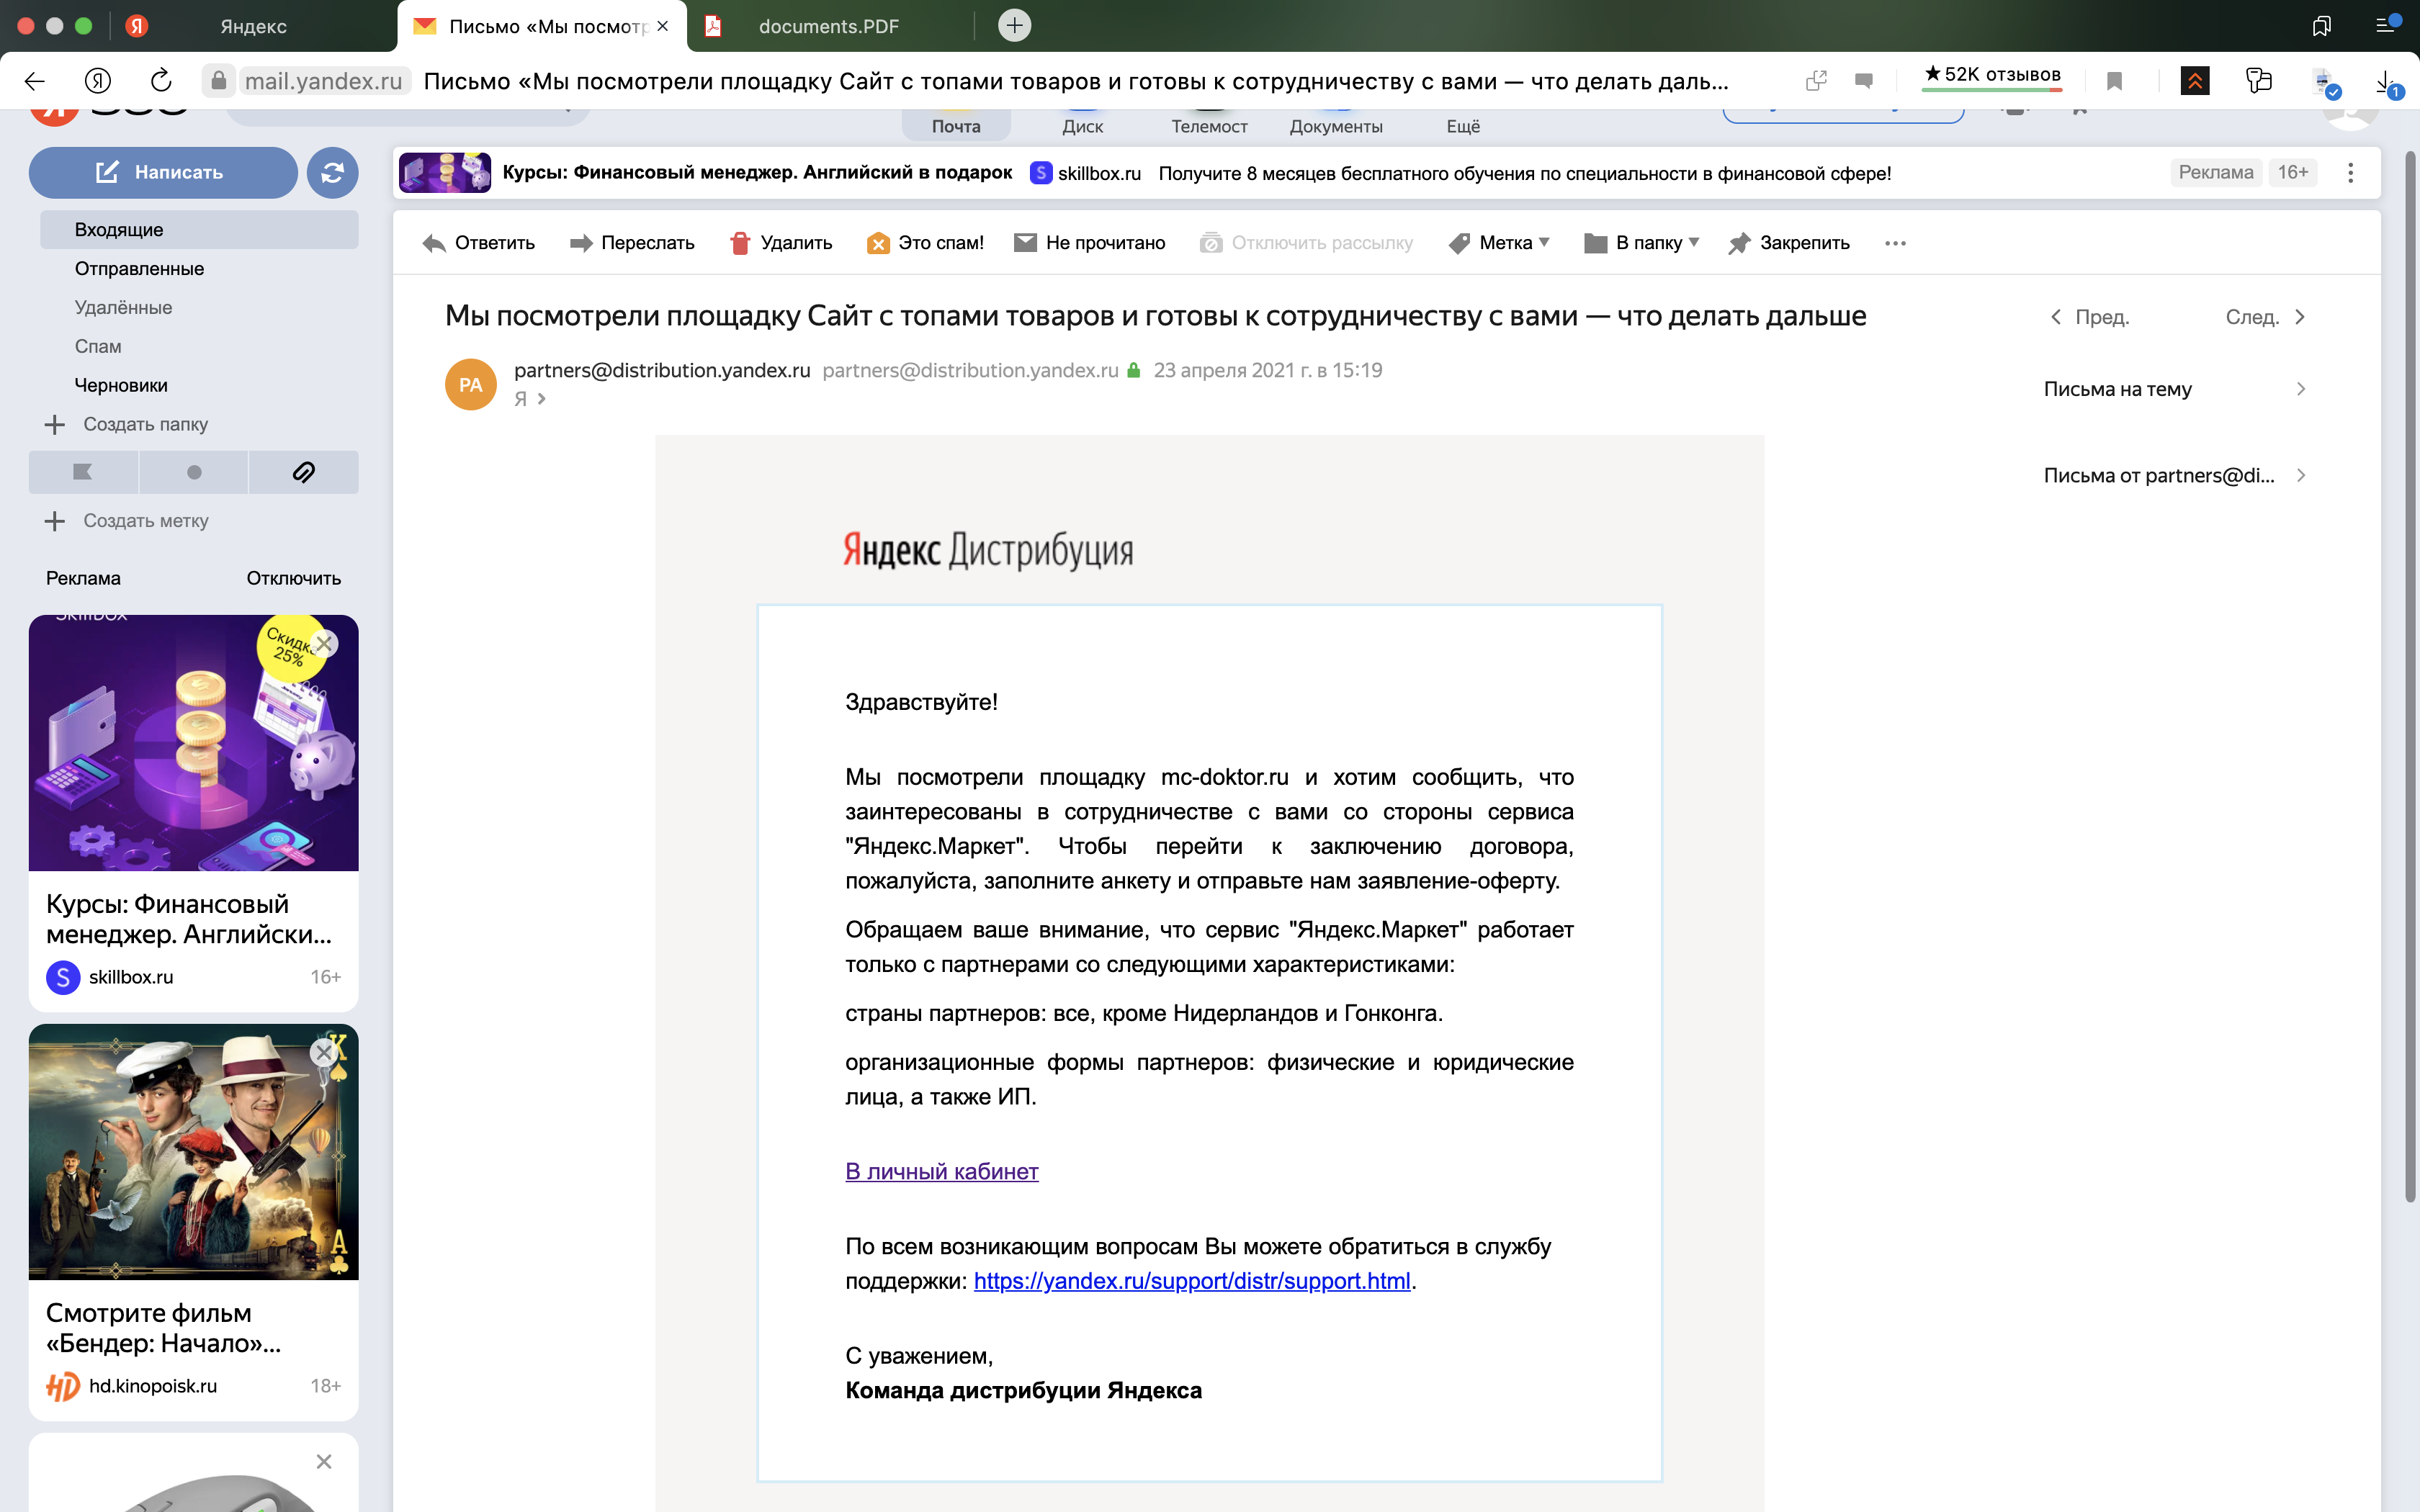Pin this email with Закрепить

(x=1788, y=243)
